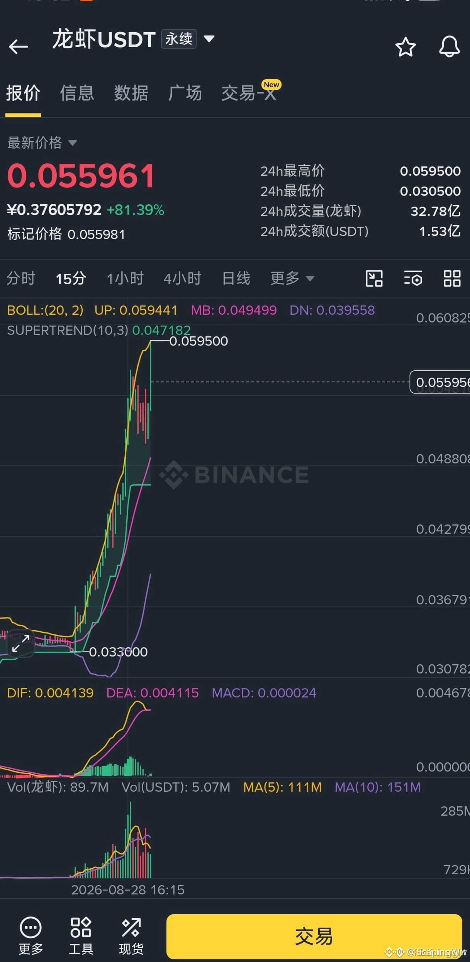Screen dimensions: 470x962
Task: Open the chart drawing tools icon
Action: [x=374, y=278]
